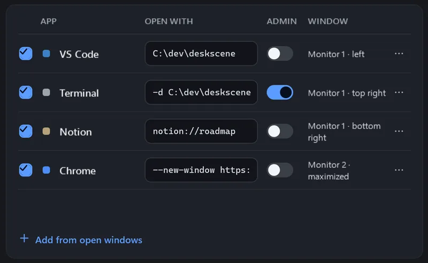Click the tan Notion app icon
428x263 pixels.
47,131
